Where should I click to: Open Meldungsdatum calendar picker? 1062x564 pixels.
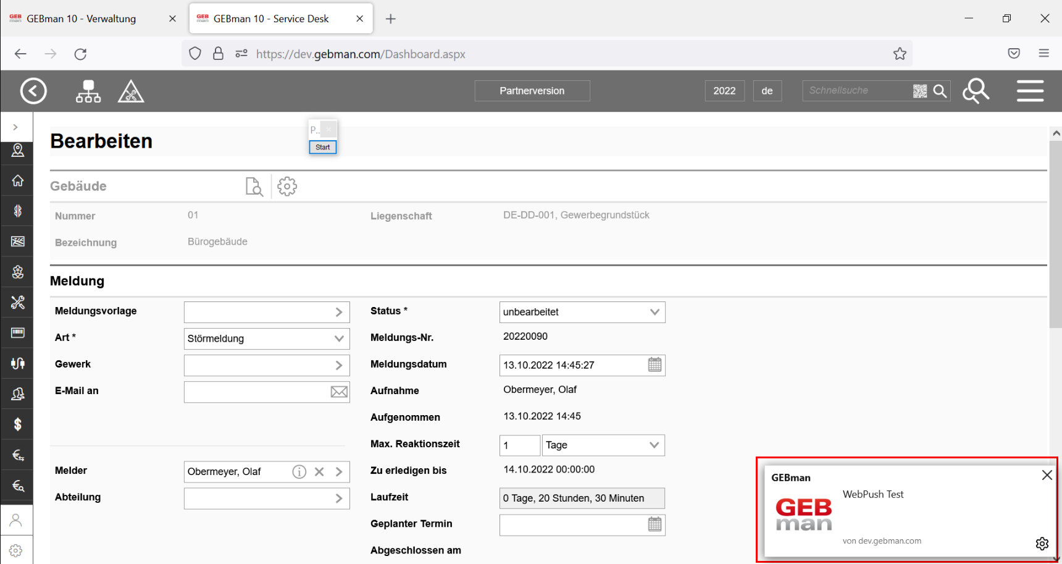coord(654,365)
